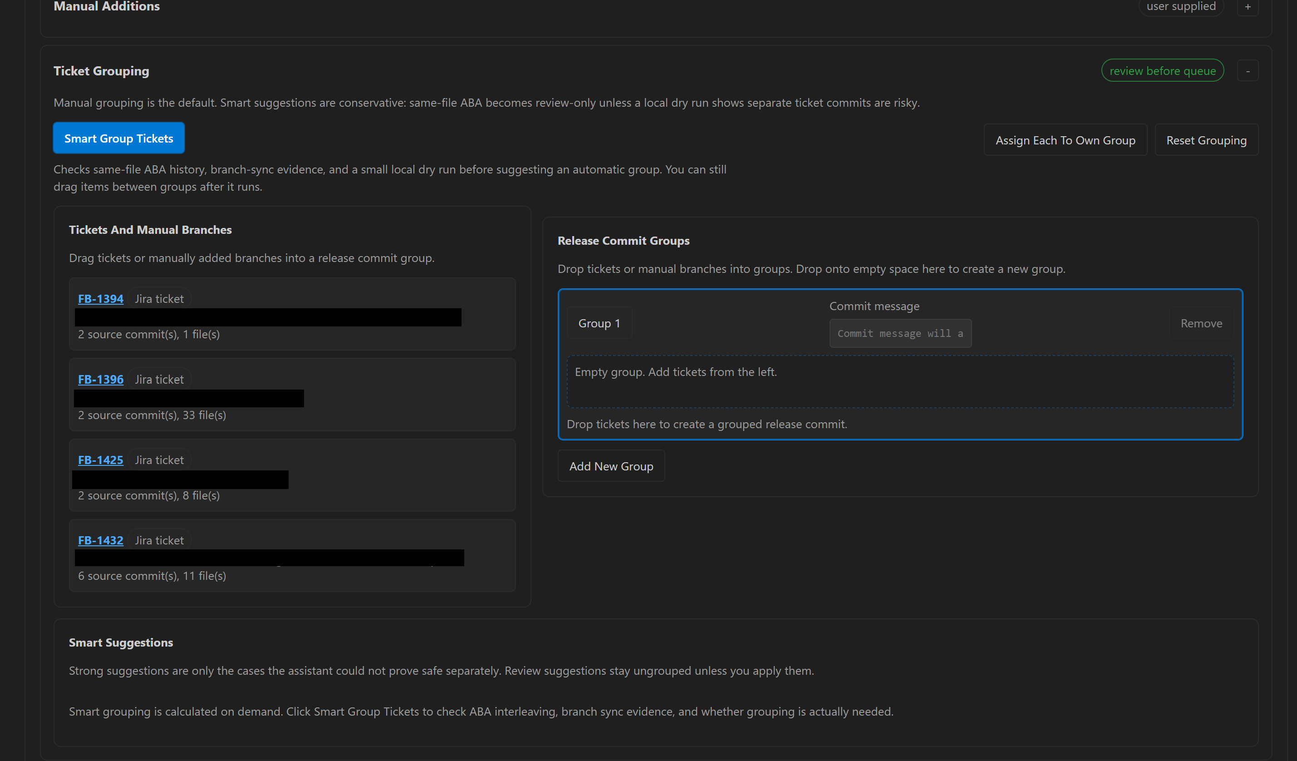Click the Manual Additions heading
1297x761 pixels.
pyautogui.click(x=107, y=7)
